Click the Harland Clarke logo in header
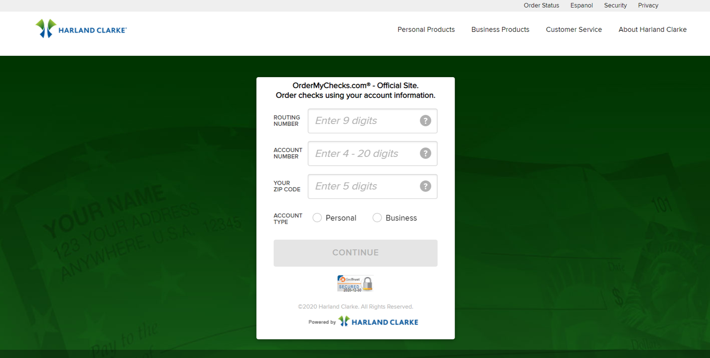This screenshot has height=358, width=710. (x=81, y=29)
